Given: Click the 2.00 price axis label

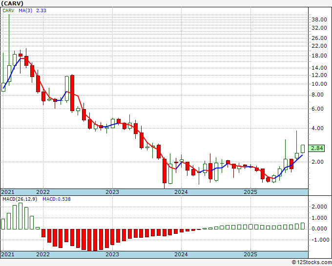Looking at the screenshot, I should 318,162.
